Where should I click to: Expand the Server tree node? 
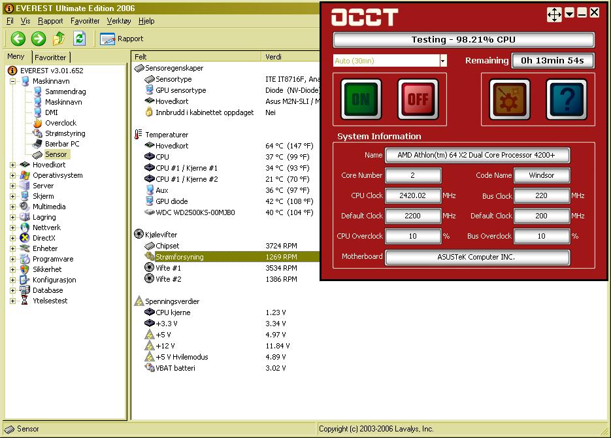[x=13, y=186]
